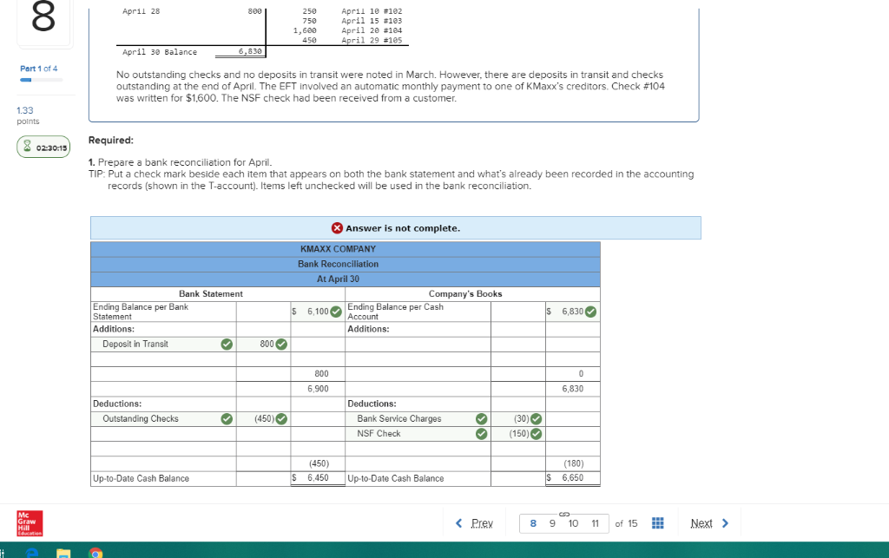Click the Next chevron arrow
The height and width of the screenshot is (558, 889).
coord(725,523)
